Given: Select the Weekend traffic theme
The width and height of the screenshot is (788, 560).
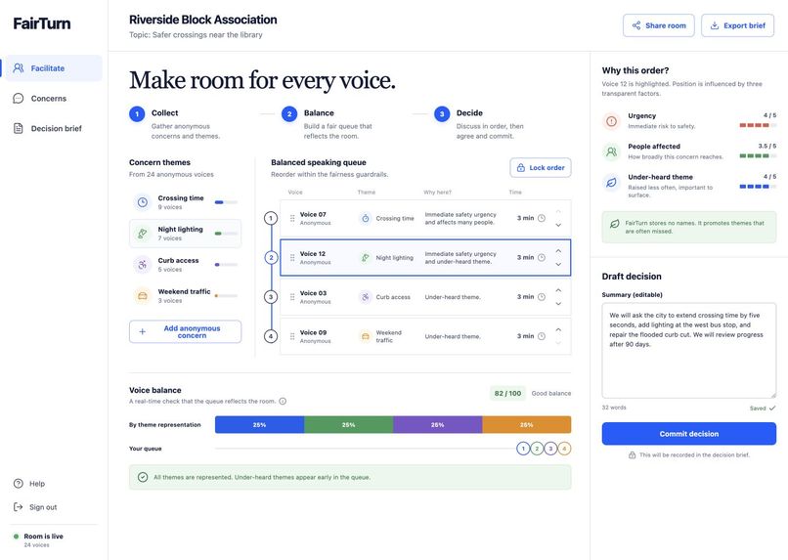Looking at the screenshot, I should tap(185, 296).
